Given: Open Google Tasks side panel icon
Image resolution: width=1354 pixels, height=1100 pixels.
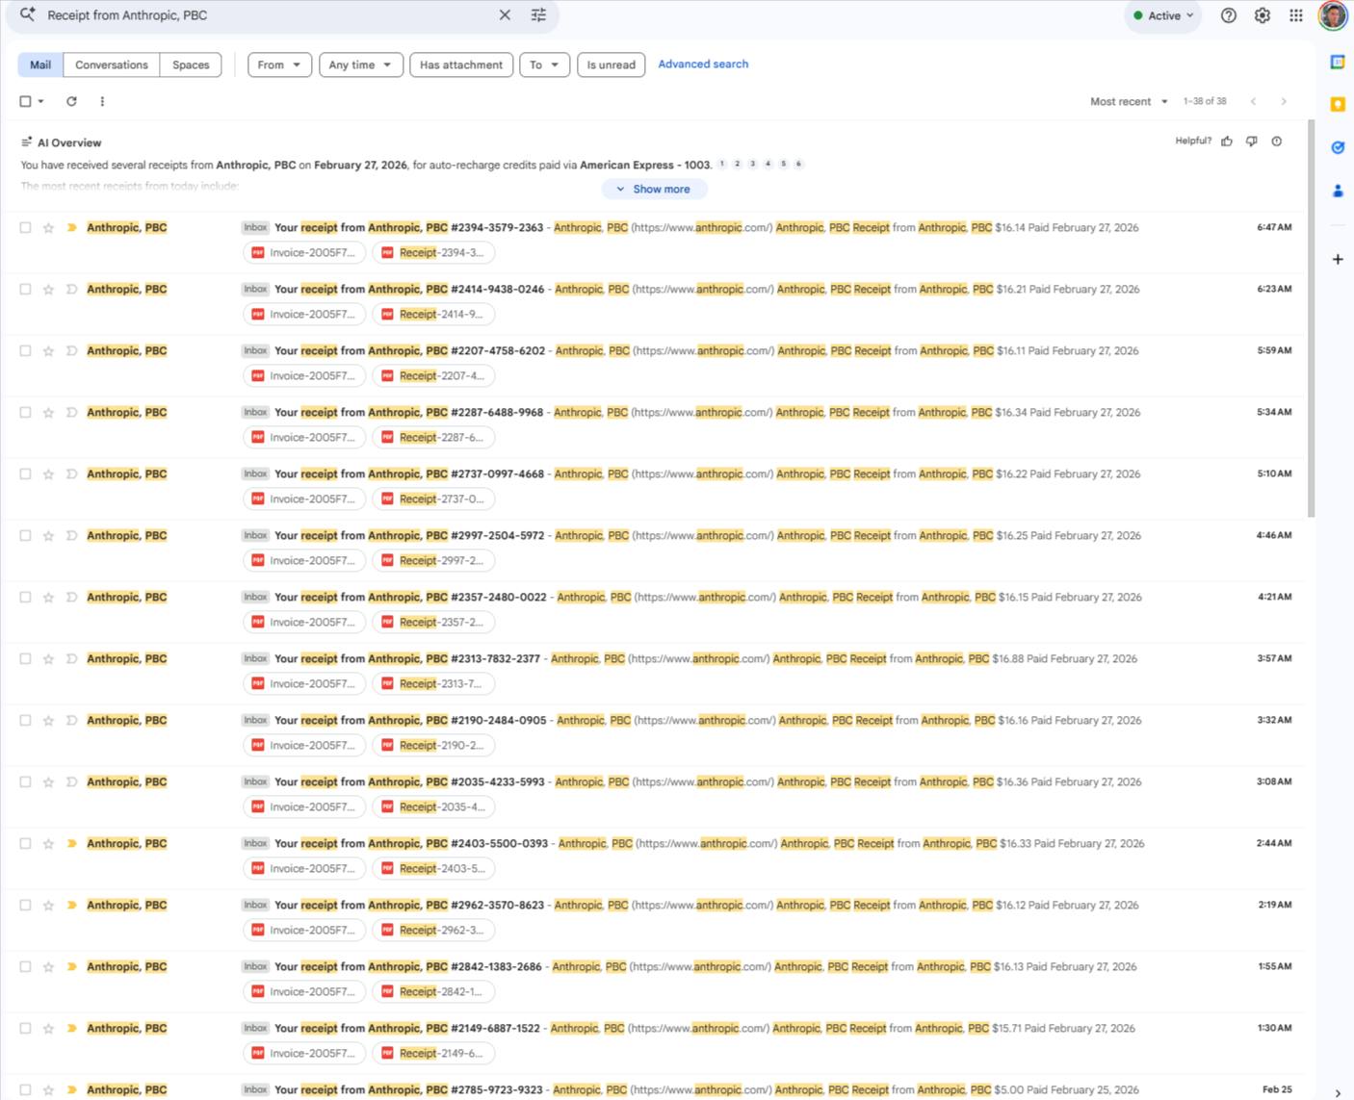Looking at the screenshot, I should point(1338,147).
